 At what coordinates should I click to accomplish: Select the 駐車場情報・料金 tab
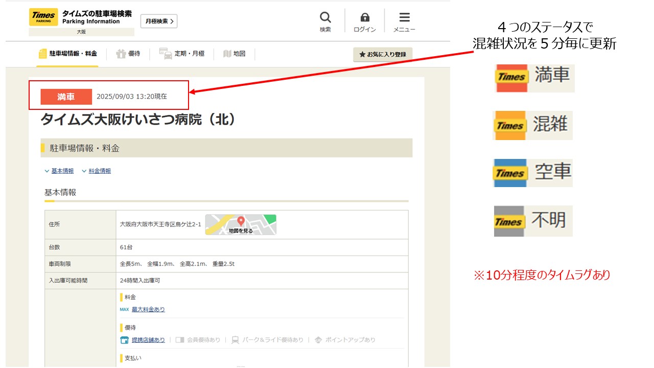pyautogui.click(x=67, y=54)
